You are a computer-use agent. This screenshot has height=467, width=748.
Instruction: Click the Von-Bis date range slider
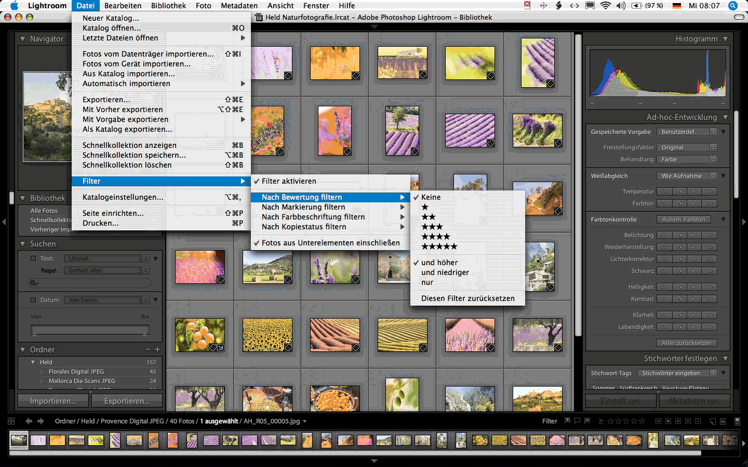point(90,330)
